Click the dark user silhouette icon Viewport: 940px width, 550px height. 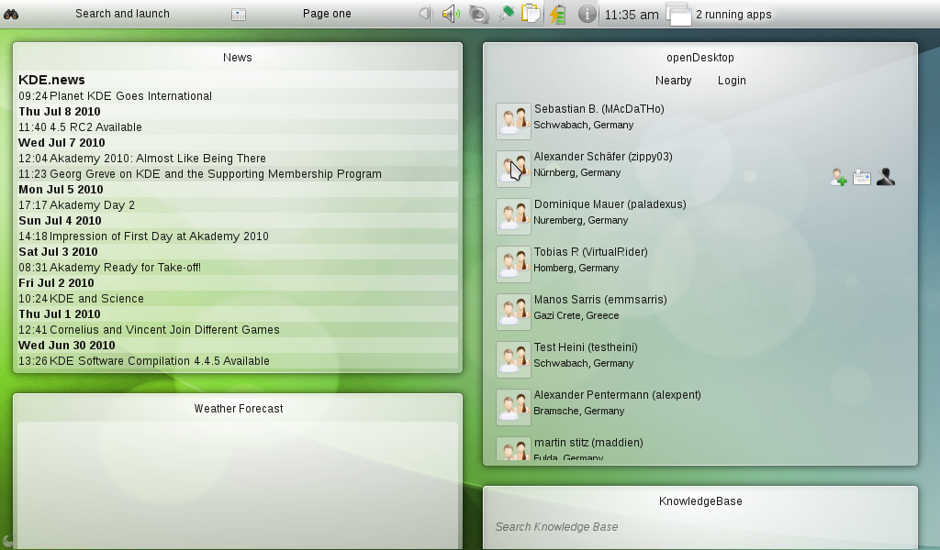click(886, 178)
